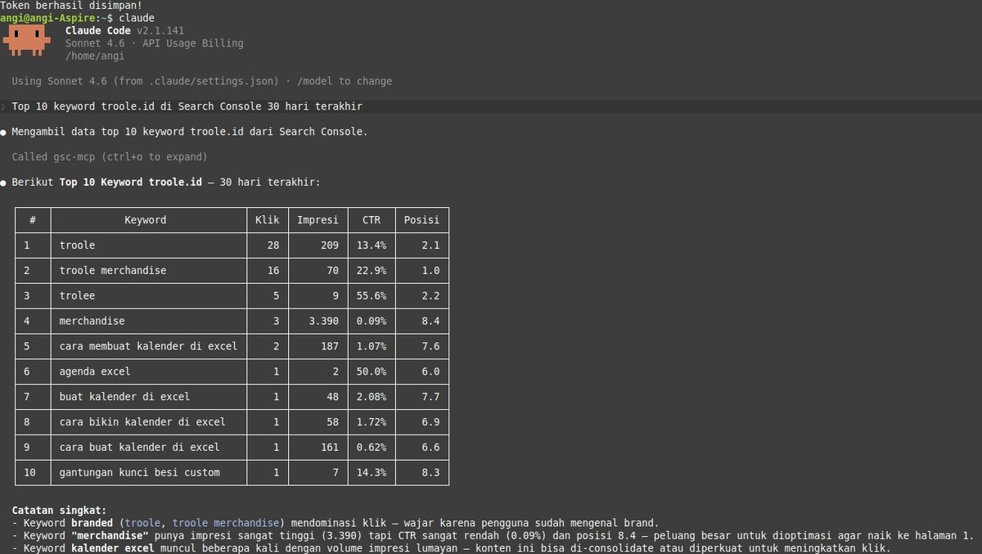
Task: Click 'cara buat kalender di excel' cell in row 9
Action: point(139,448)
